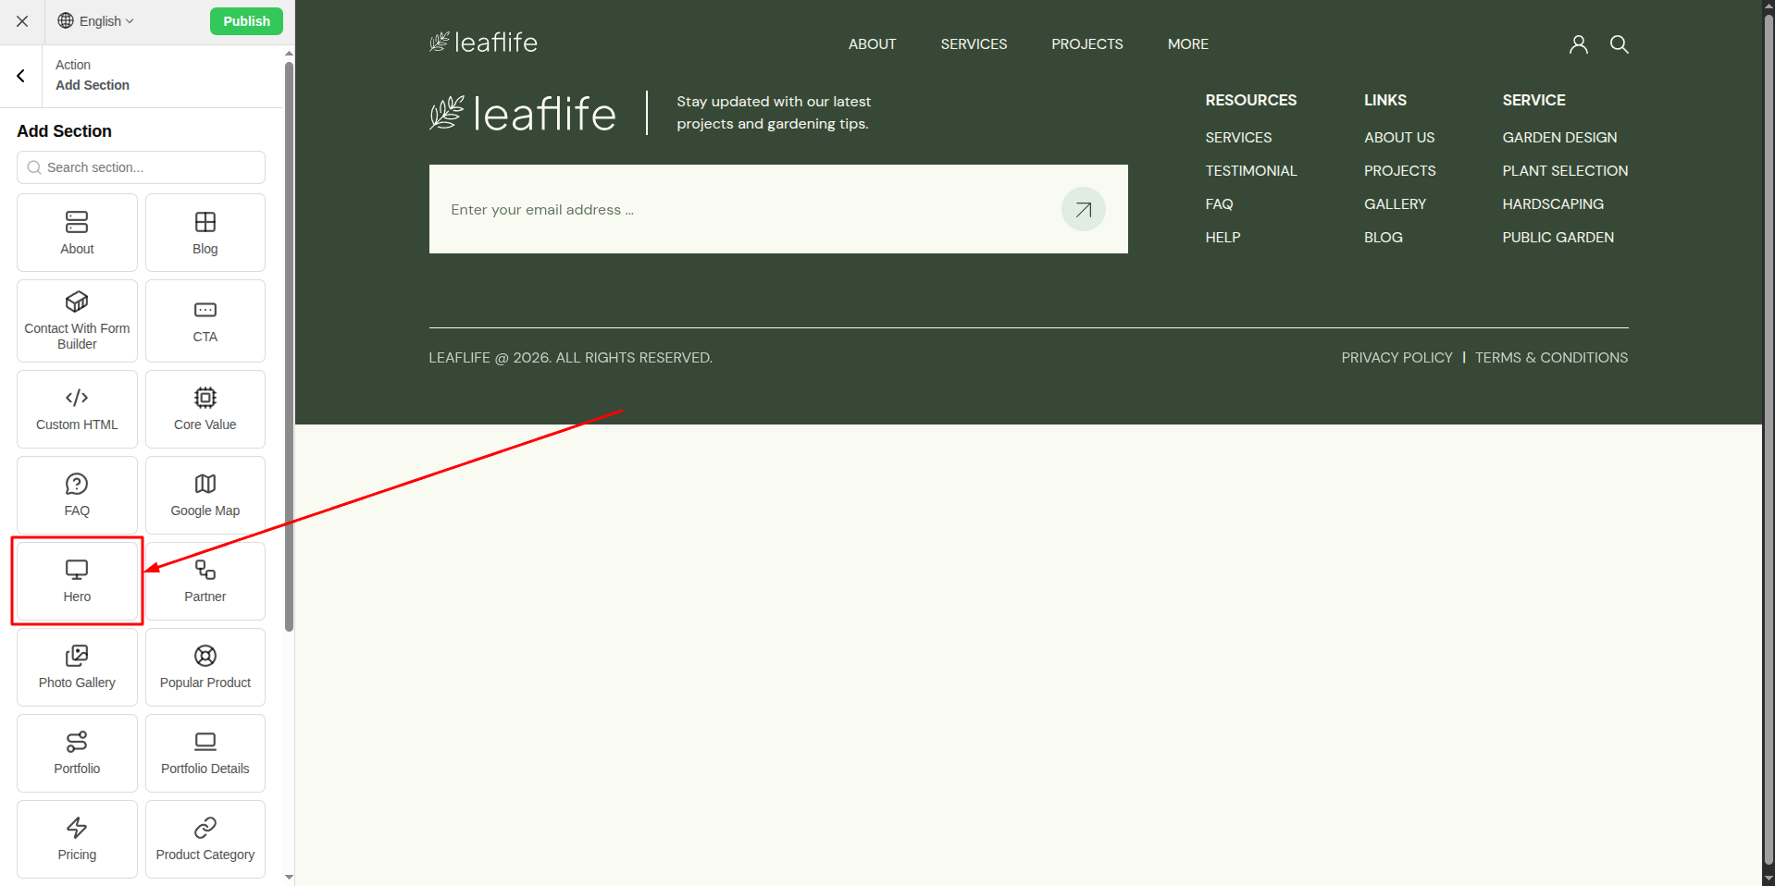This screenshot has height=886, width=1775.
Task: Focus the Search section input field
Action: point(141,167)
